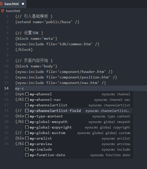Place cursor on the extend name='public/base' line
Image resolution: width=147 pixels, height=169 pixels.
(x=47, y=22)
